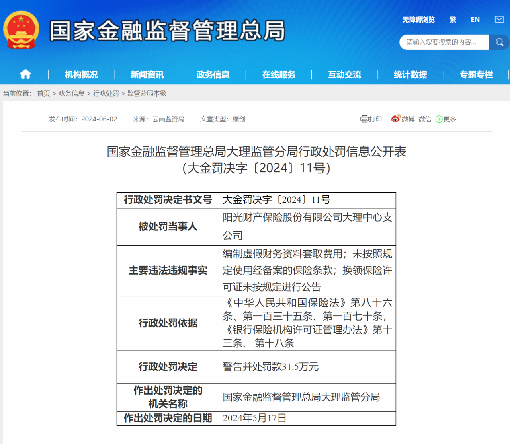The width and height of the screenshot is (512, 446).
Task: Open 互动交流 menu
Action: pyautogui.click(x=345, y=75)
